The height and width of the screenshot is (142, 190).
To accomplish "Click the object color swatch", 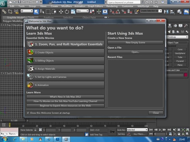I will pyautogui.click(x=186, y=75).
